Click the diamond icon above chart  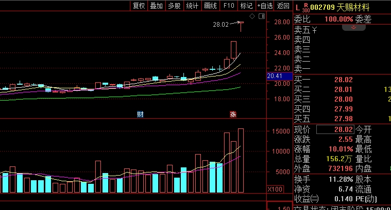[x=252, y=16]
